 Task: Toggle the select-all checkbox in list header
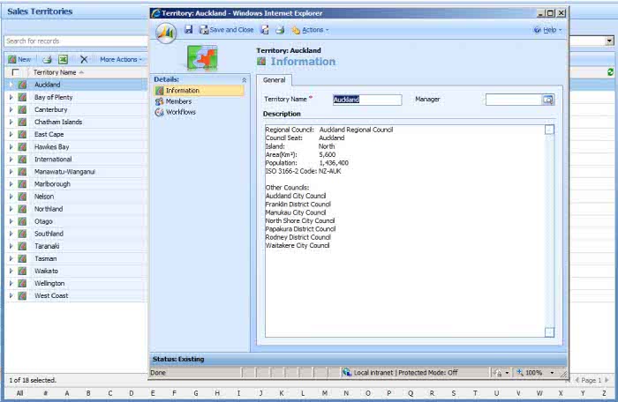click(15, 72)
